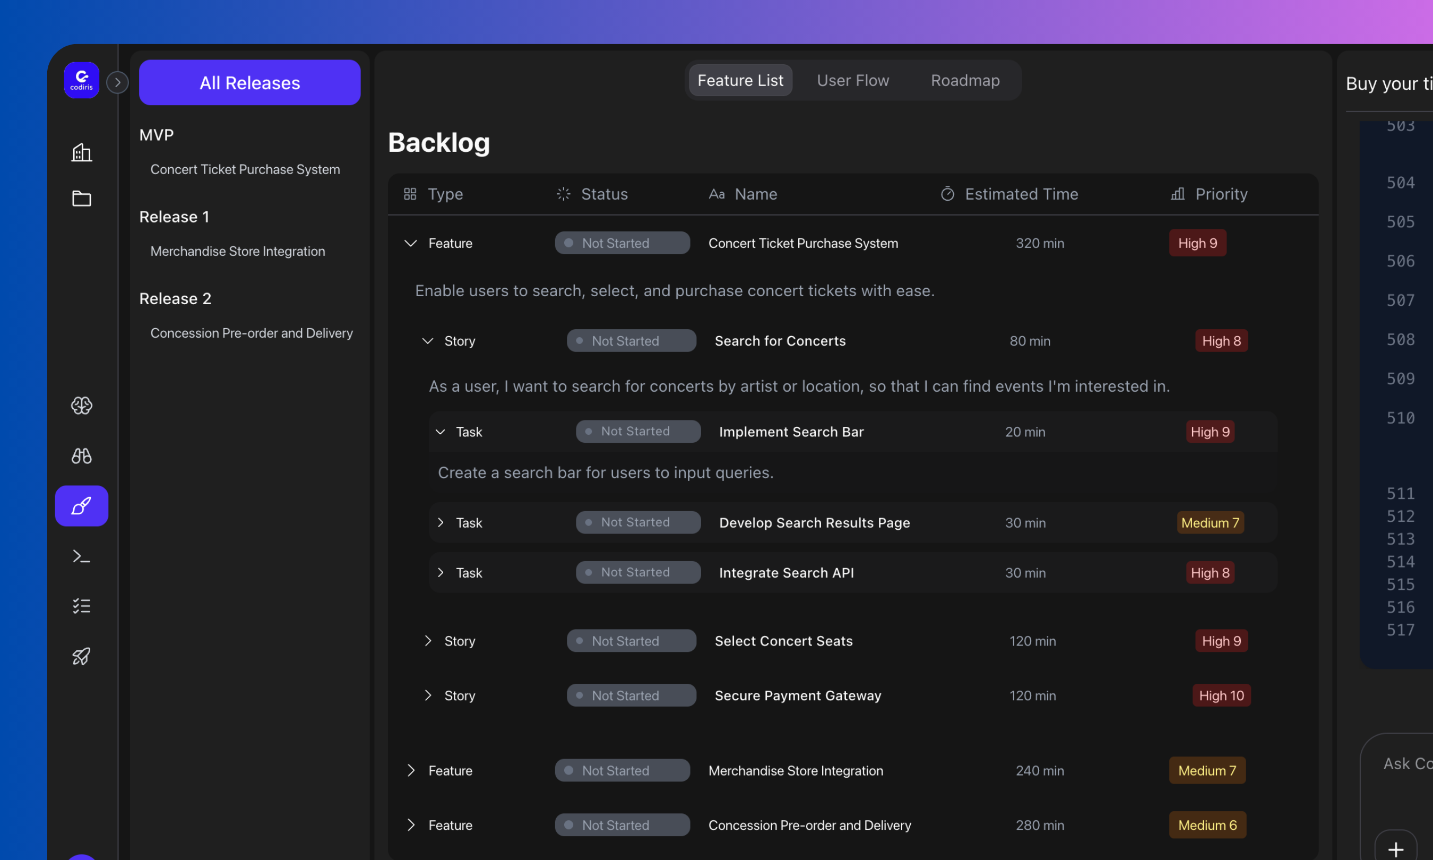Click the High 10 priority badge
Viewport: 1433px width, 860px height.
(1221, 695)
